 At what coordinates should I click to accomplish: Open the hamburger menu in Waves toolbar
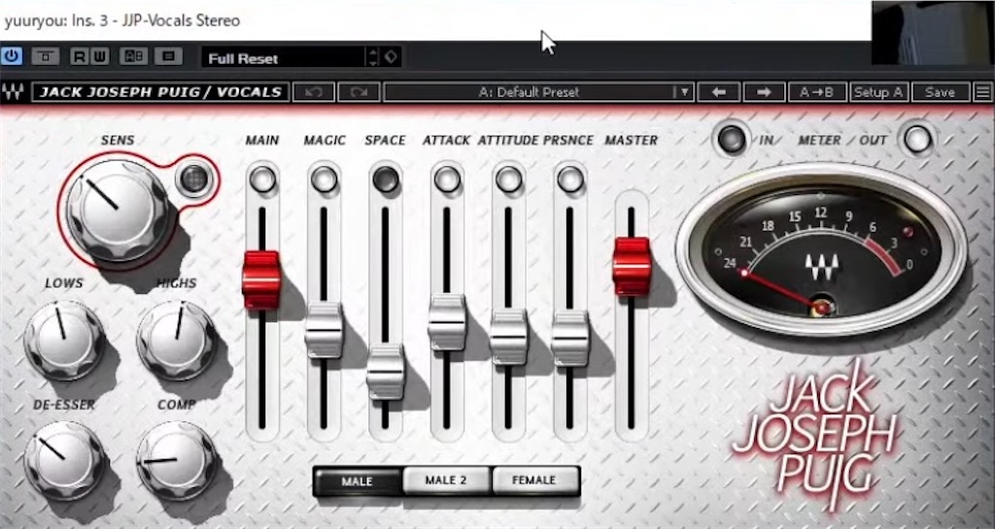click(x=983, y=92)
